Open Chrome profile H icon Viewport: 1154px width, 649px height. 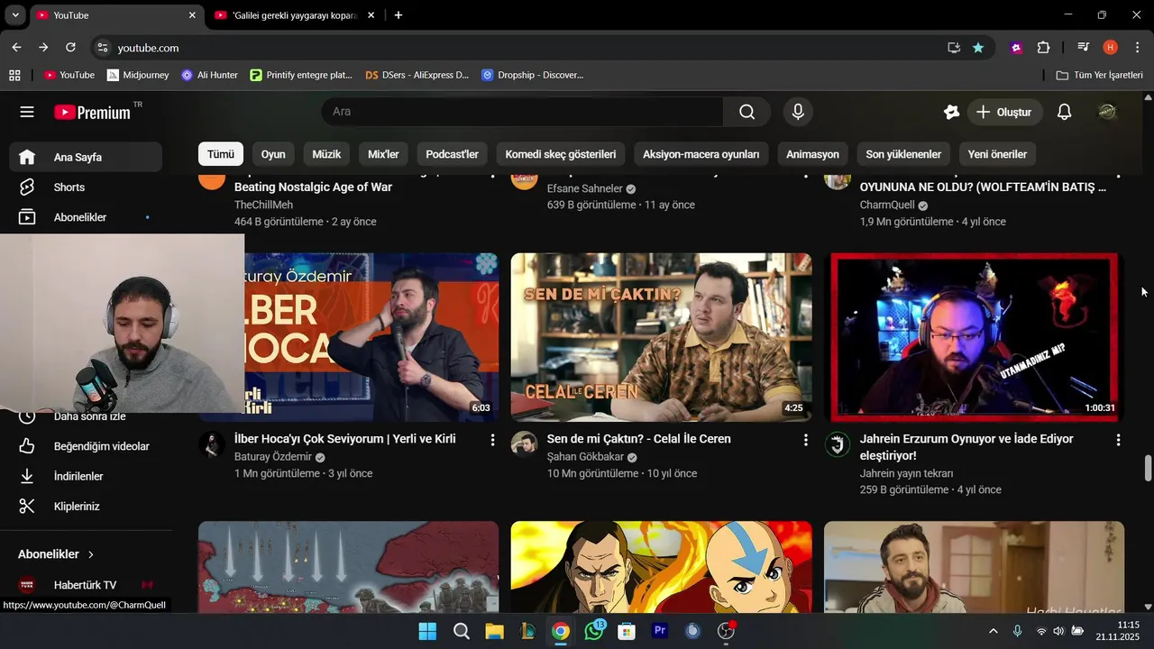pos(1110,48)
